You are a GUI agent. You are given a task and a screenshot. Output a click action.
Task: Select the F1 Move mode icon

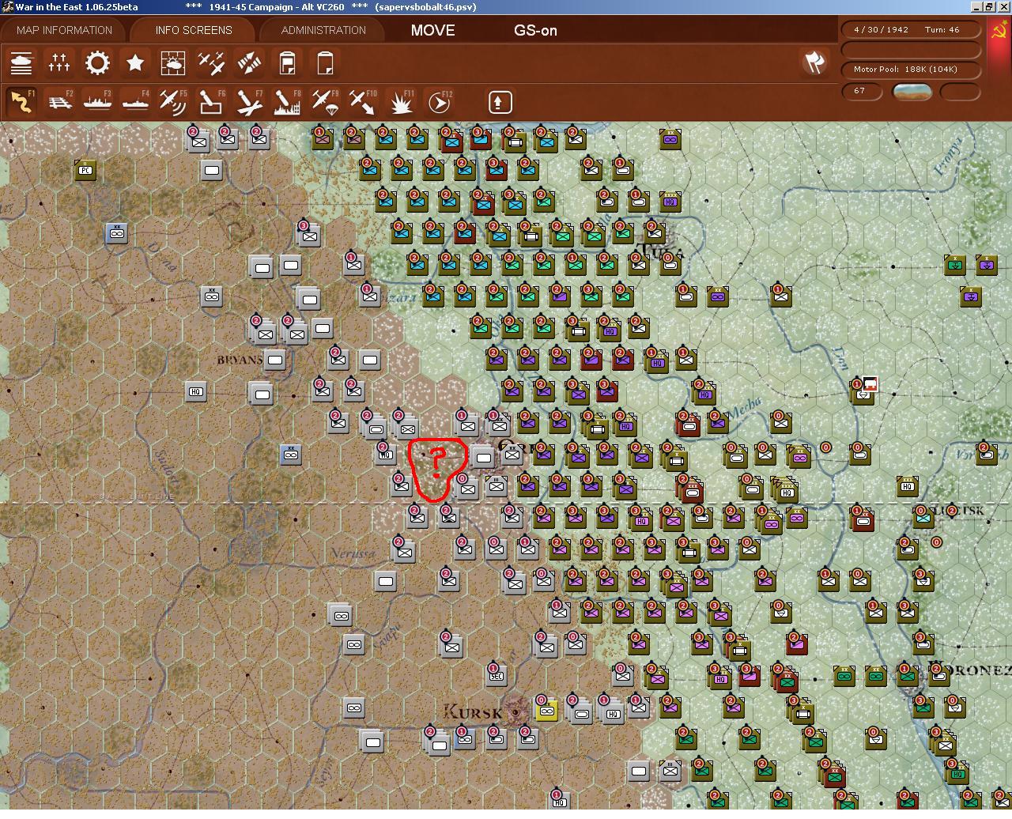21,102
